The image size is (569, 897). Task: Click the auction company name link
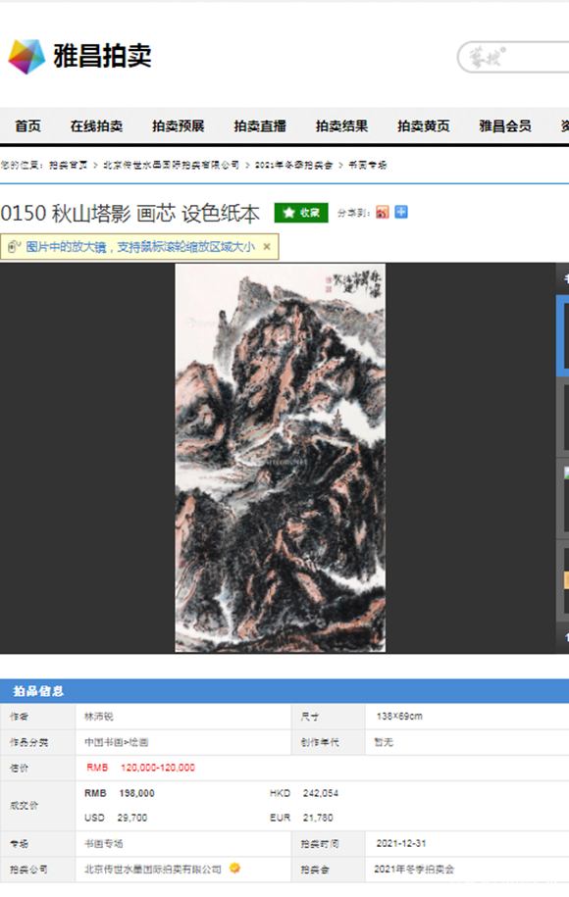pos(153,869)
